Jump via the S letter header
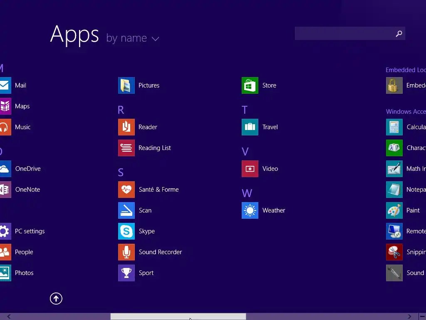Viewport: 426px width, 320px height. (121, 172)
